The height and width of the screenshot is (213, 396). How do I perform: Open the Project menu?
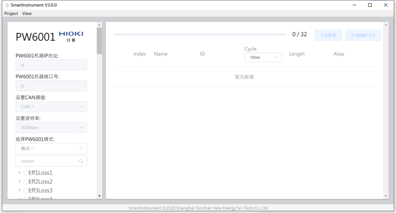(x=11, y=14)
